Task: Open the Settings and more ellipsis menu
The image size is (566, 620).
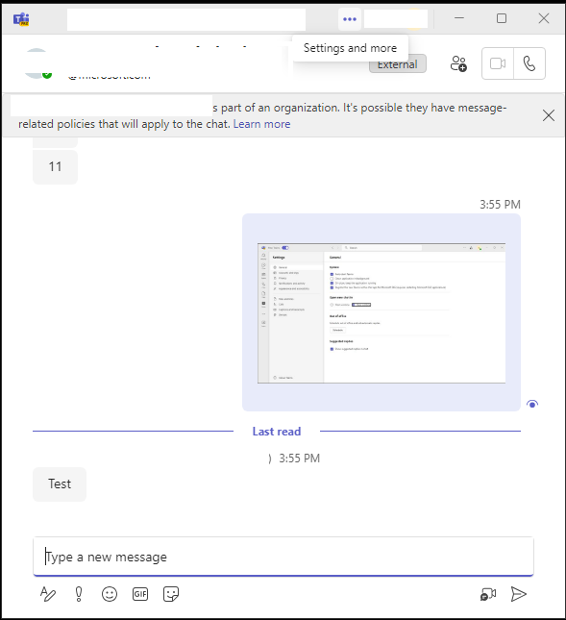Action: [x=350, y=19]
